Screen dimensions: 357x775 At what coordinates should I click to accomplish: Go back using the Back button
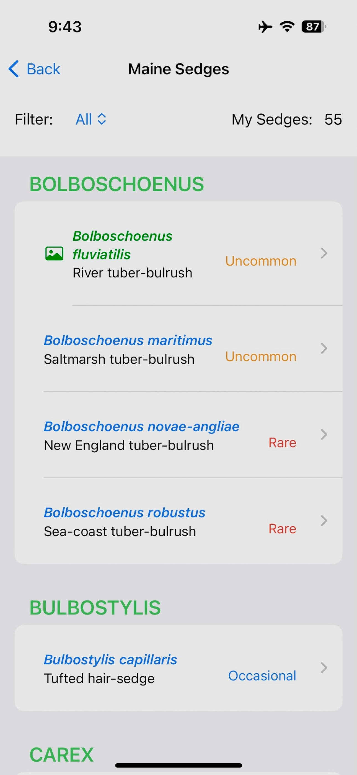(x=35, y=69)
